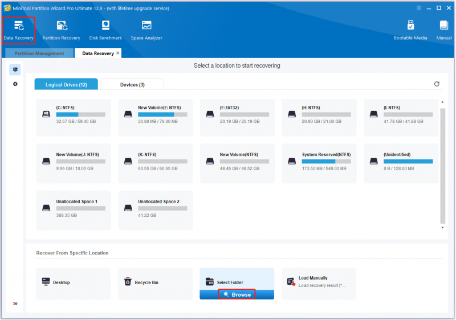Launch the Partition Recovery tool
The height and width of the screenshot is (320, 456).
pos(62,31)
